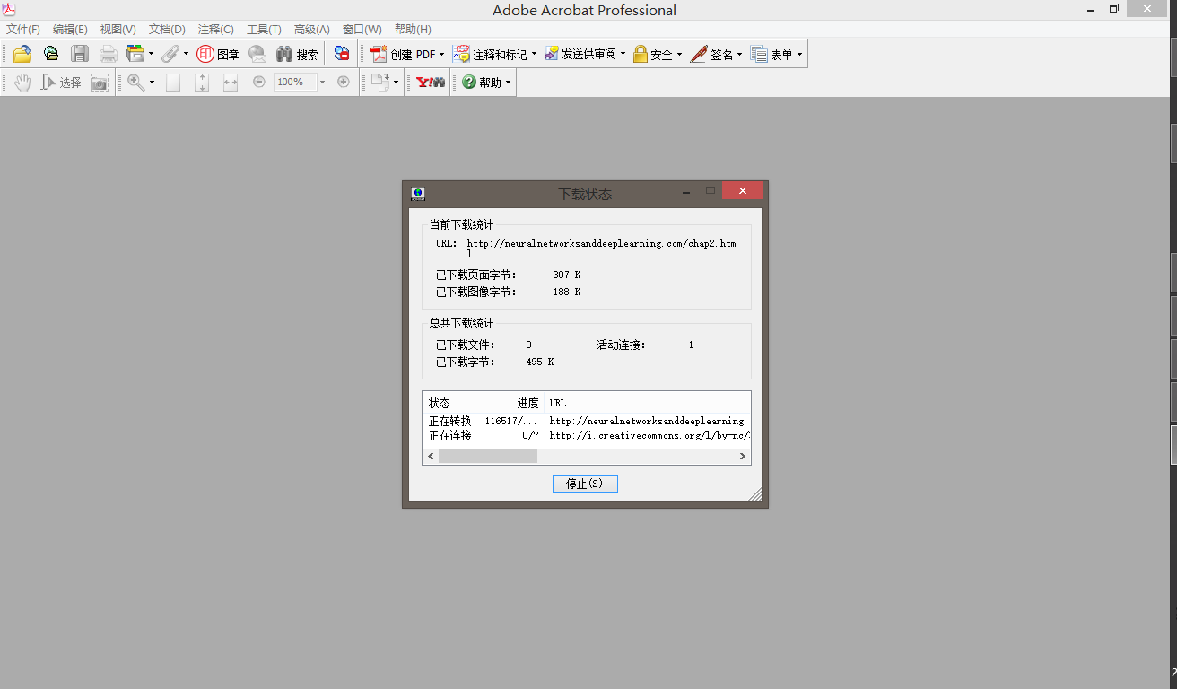Select the 正在连接 download row

click(x=586, y=435)
